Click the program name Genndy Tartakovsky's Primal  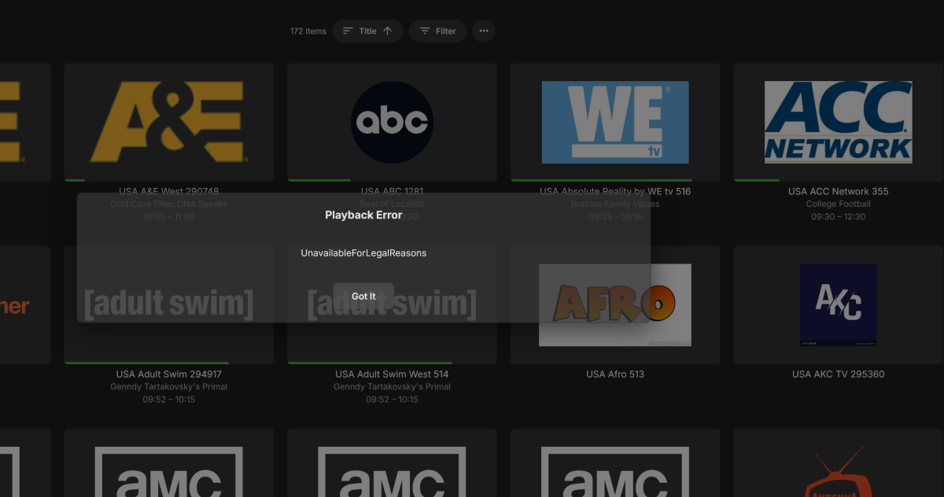169,386
